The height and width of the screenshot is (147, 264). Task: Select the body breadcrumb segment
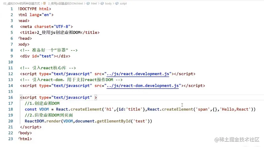pyautogui.click(x=108, y=3)
